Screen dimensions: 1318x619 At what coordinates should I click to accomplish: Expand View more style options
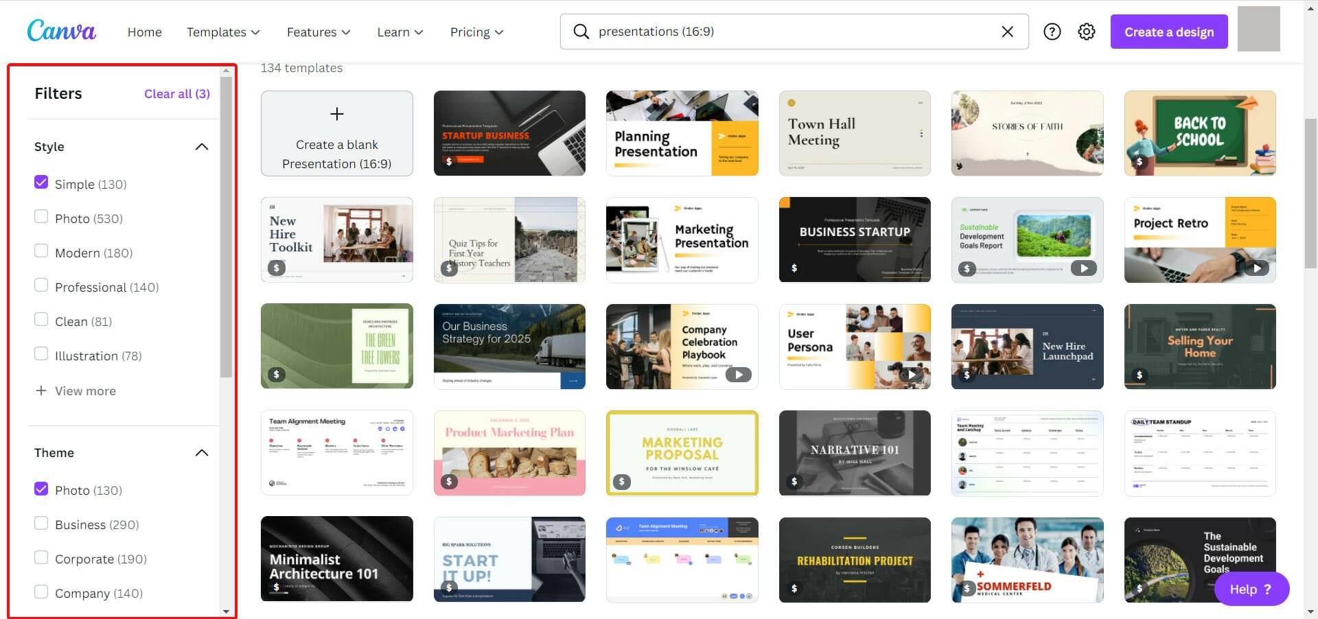click(76, 390)
